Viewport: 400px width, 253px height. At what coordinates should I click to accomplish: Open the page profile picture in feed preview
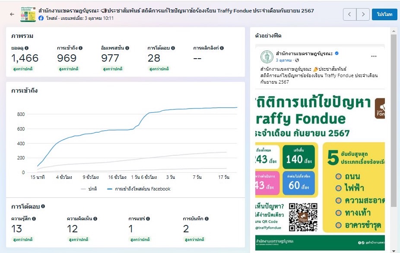pyautogui.click(x=267, y=56)
